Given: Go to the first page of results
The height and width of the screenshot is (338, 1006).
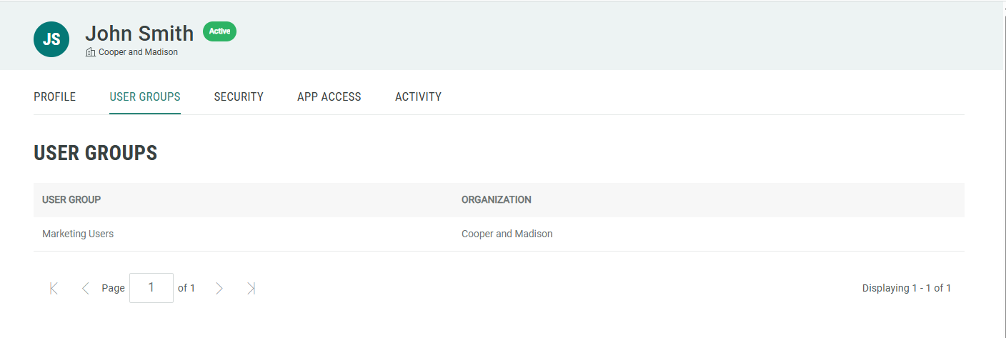Looking at the screenshot, I should (54, 289).
